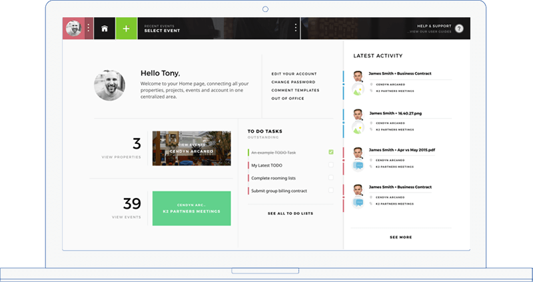
Task: Choose Out Of Office
Action: 288,98
